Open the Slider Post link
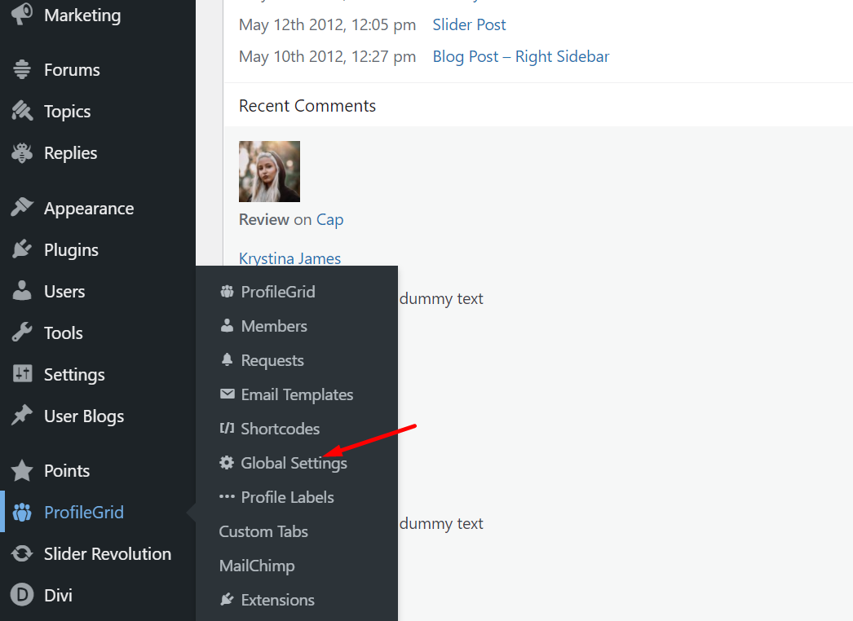Screen dimensions: 853x621 coord(469,24)
